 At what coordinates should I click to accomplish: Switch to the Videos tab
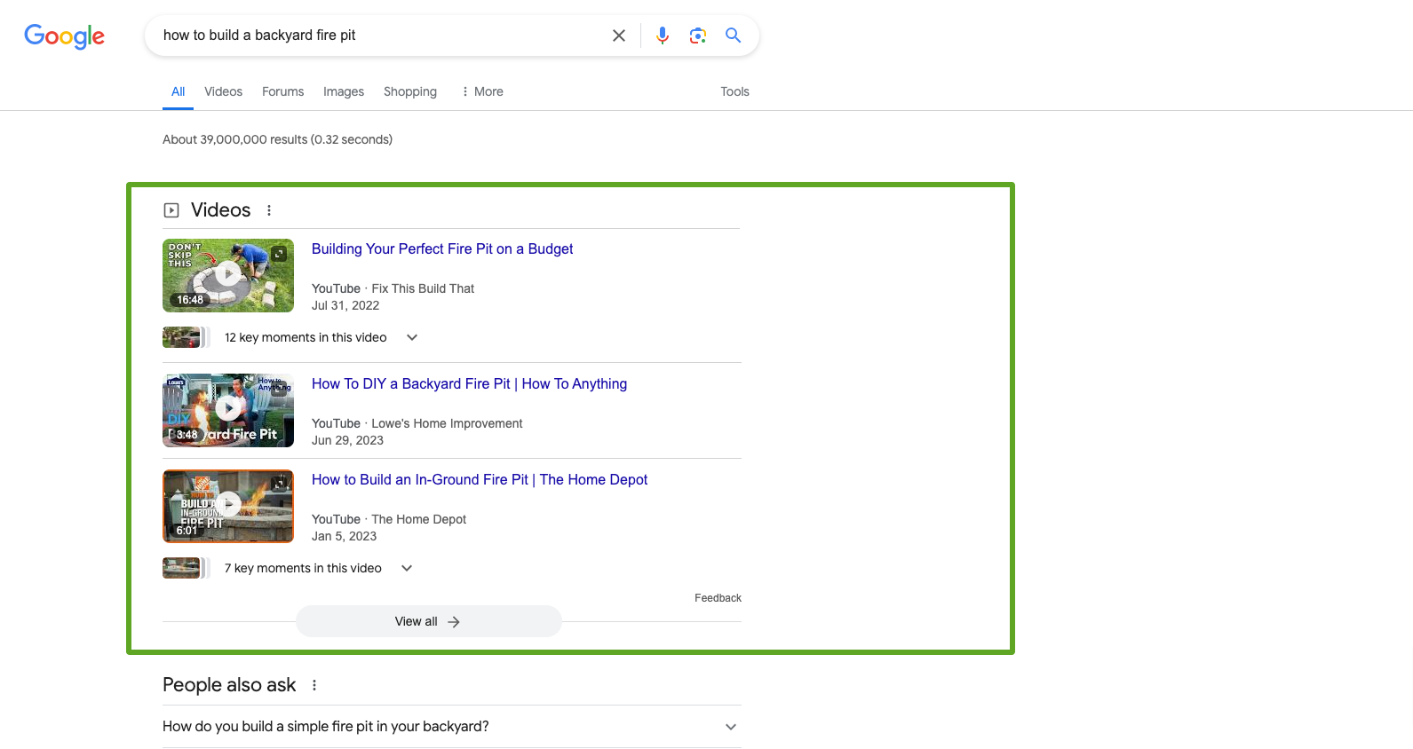click(223, 91)
